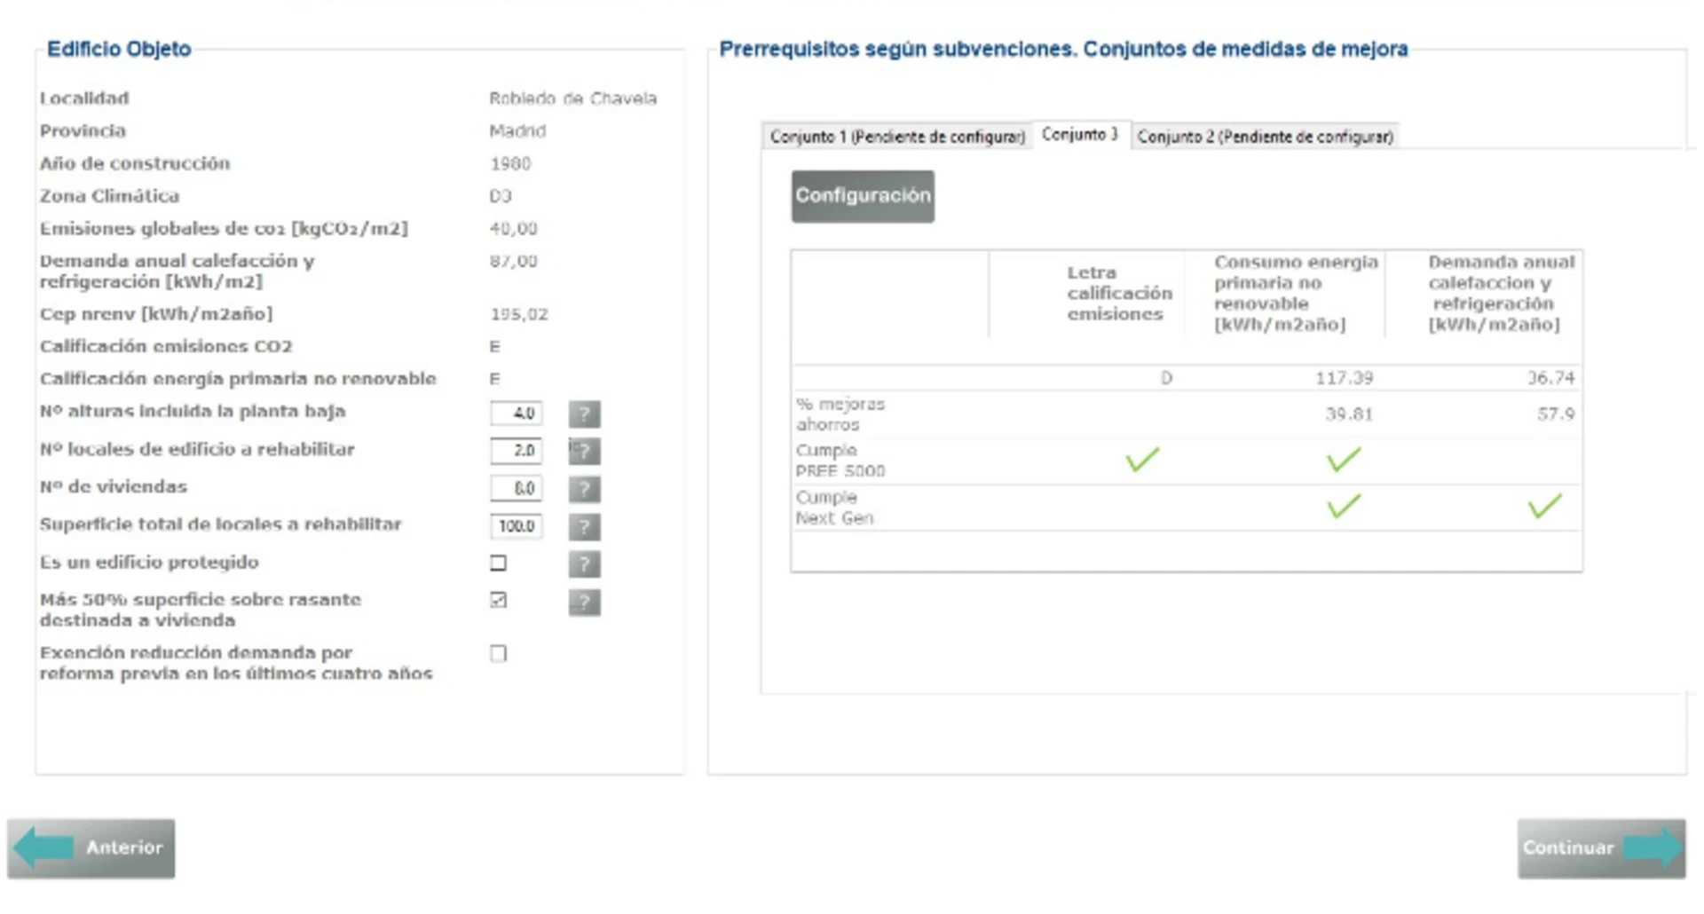Click the Nº locales input field
This screenshot has width=1704, height=914.
click(516, 451)
